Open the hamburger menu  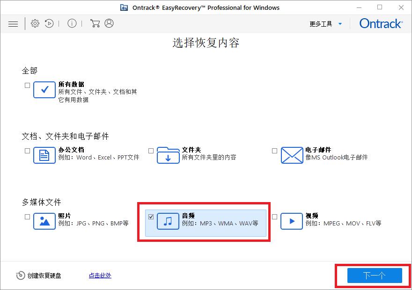click(x=13, y=23)
